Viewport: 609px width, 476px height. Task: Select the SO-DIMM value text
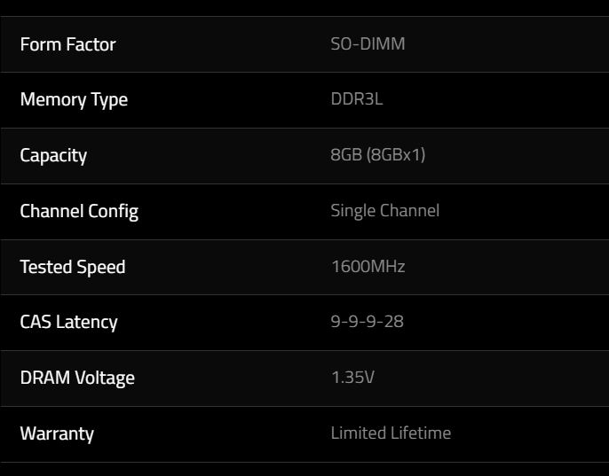[x=368, y=43]
